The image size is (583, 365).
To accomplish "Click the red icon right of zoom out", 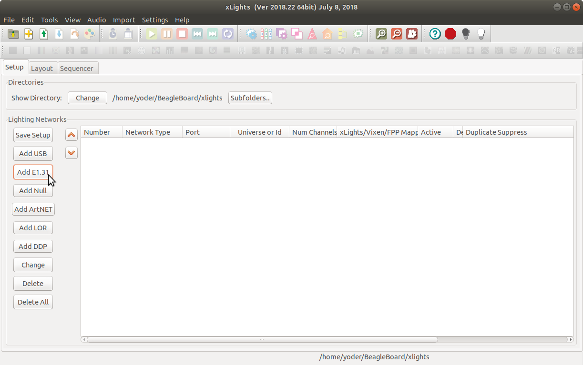I will 412,34.
